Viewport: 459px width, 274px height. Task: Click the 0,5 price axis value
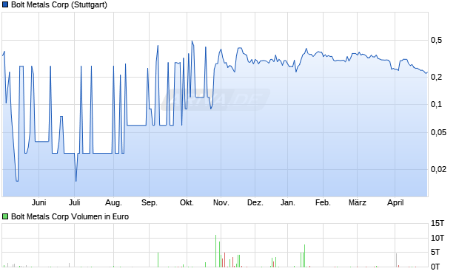click(x=437, y=40)
